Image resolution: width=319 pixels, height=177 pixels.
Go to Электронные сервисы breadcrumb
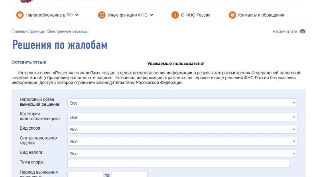pyautogui.click(x=67, y=31)
